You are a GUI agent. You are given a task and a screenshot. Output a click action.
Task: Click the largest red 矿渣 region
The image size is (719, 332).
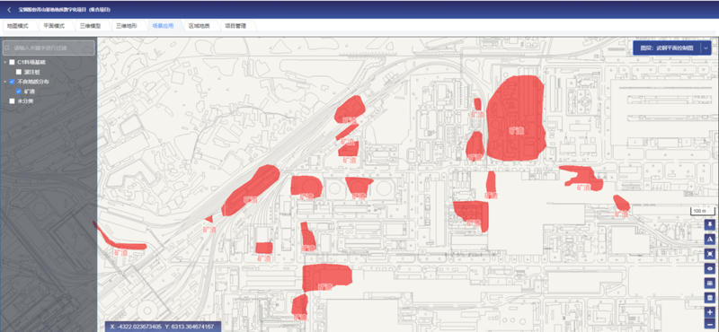click(515, 118)
